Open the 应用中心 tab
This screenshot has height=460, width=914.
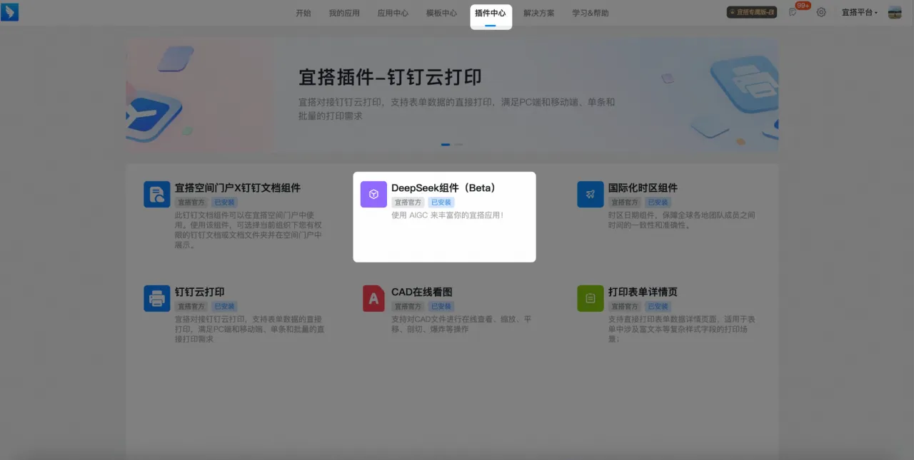(x=393, y=13)
